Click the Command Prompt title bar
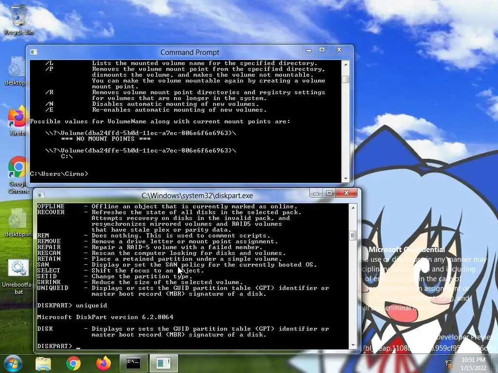The height and width of the screenshot is (373, 498). click(190, 52)
